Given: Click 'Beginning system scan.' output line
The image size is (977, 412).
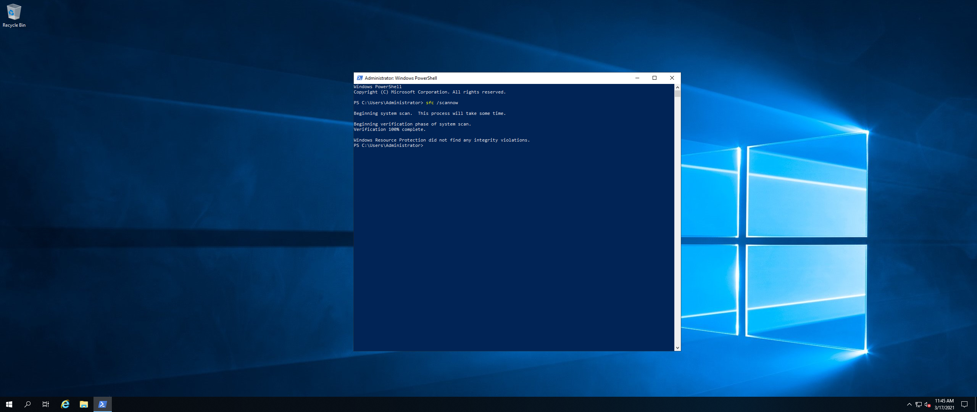Looking at the screenshot, I should [x=429, y=113].
